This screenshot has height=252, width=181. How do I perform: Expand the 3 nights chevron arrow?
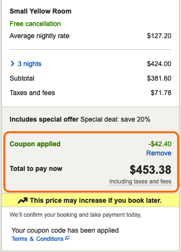click(x=12, y=64)
